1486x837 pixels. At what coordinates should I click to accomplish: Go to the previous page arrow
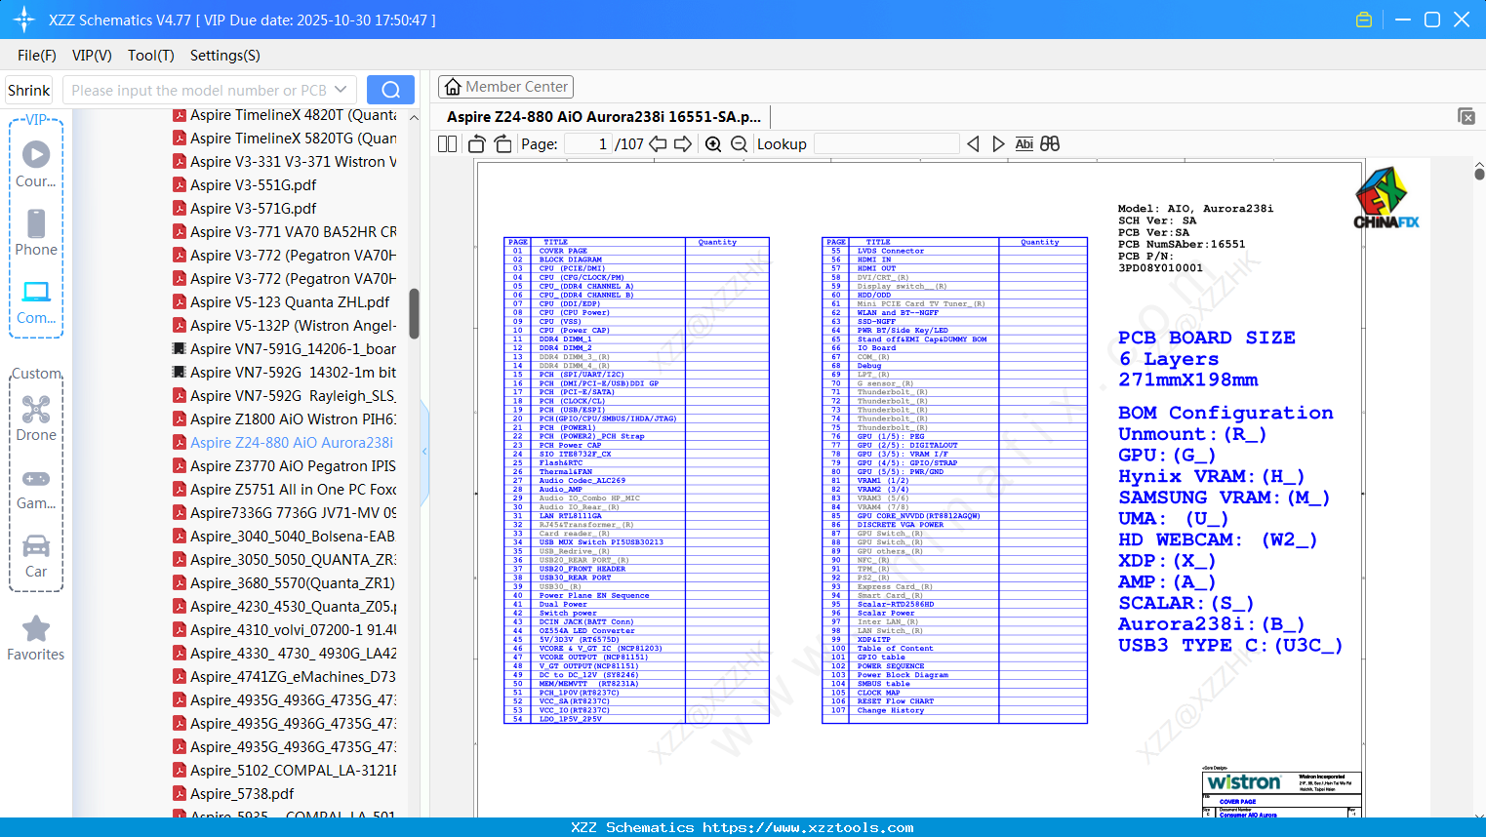click(x=659, y=144)
